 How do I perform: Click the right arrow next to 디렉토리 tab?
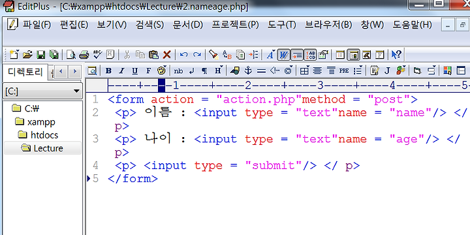coord(74,71)
